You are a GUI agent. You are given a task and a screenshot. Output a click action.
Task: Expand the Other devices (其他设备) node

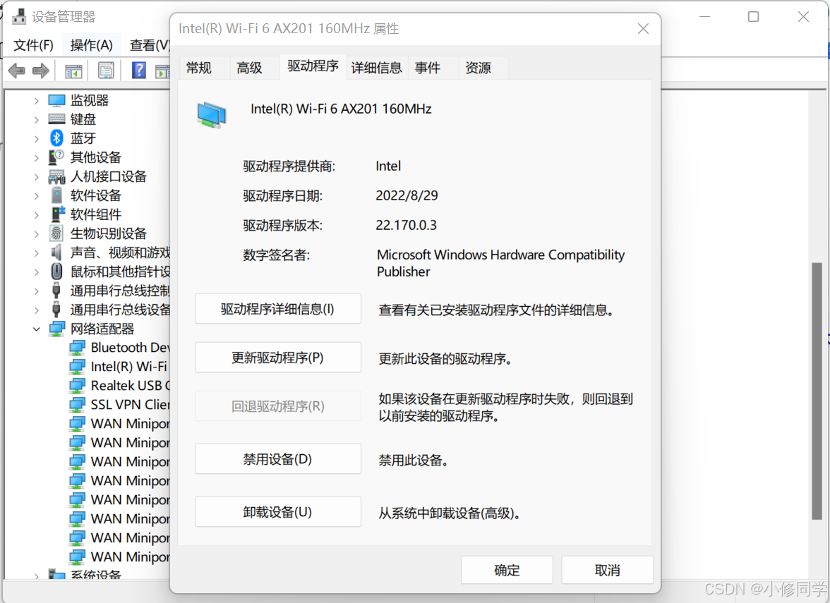(x=36, y=158)
